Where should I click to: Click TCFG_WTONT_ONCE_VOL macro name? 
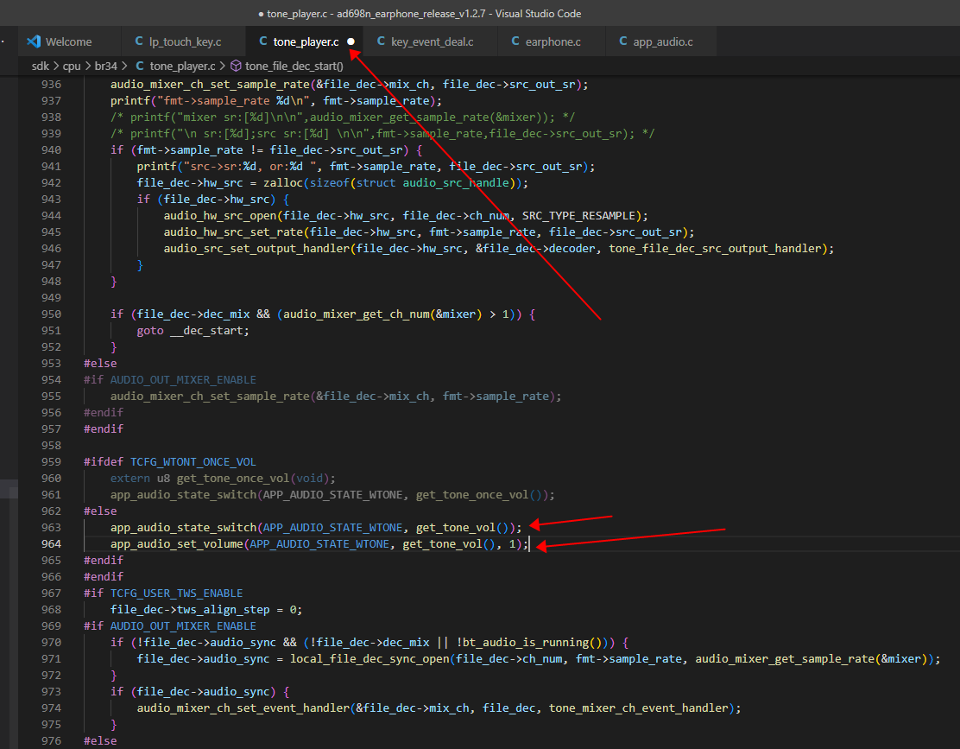pyautogui.click(x=193, y=462)
